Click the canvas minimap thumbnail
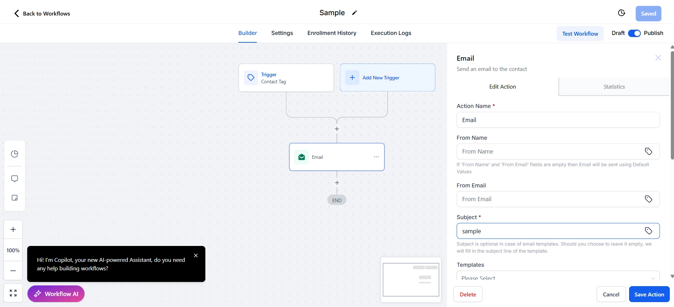This screenshot has height=307, width=674. pyautogui.click(x=411, y=279)
